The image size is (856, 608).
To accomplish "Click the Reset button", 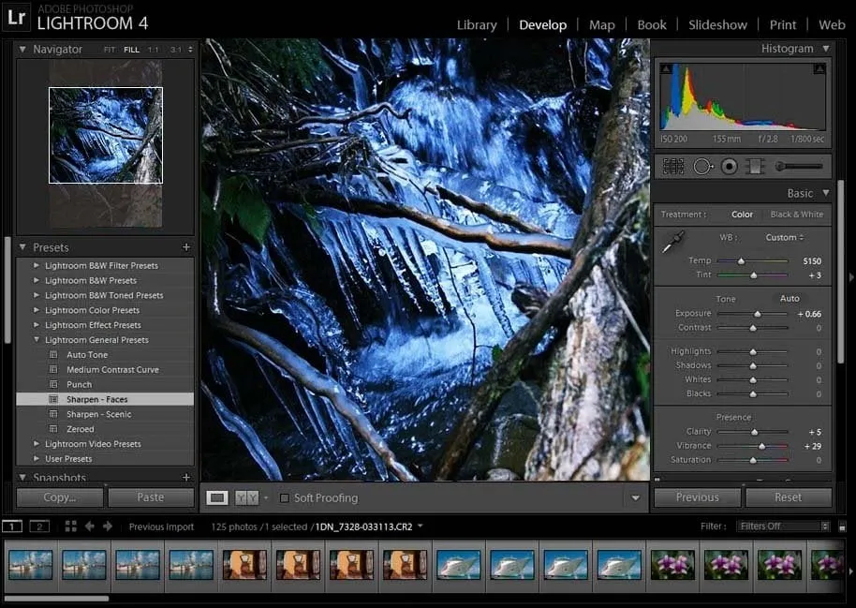I will point(788,497).
